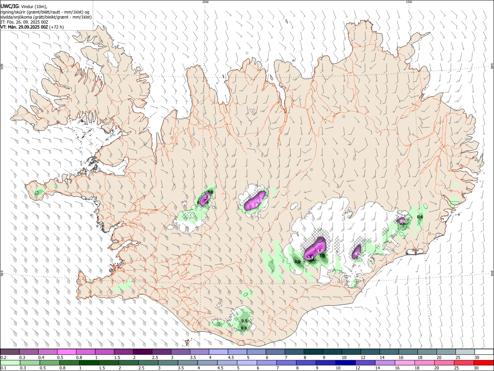Pick the lower legend swatch starting at 0.3
Screen dimensions: 494x371
[x=30, y=362]
